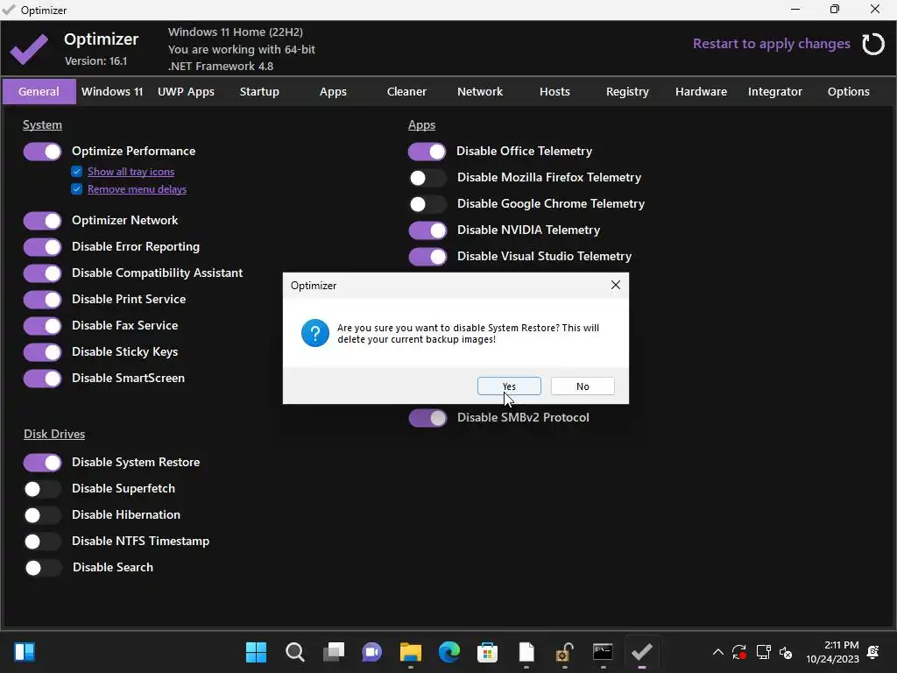This screenshot has width=897, height=673.
Task: Open the Apps tab
Action: 333,91
